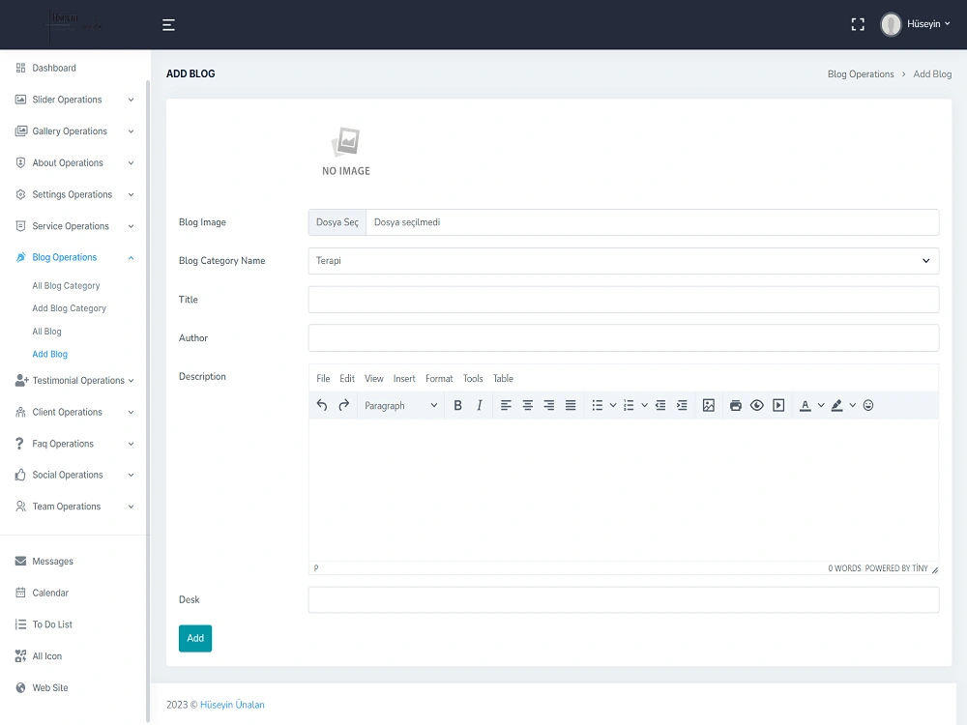Click the Title input field
Screen dimensions: 967x725
624,300
